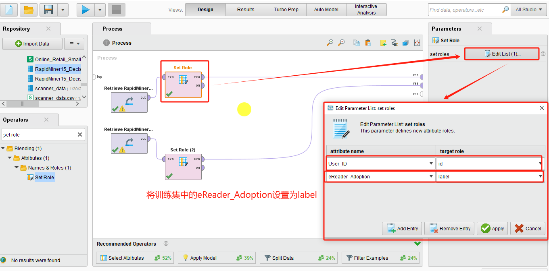
Task: Select the scanner_data repository entry
Action: (x=54, y=88)
